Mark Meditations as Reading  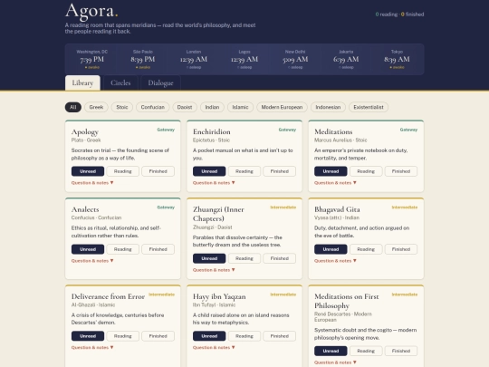[366, 171]
